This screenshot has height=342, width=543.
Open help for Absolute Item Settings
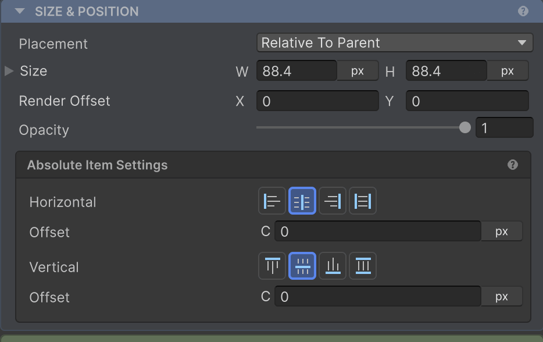513,165
